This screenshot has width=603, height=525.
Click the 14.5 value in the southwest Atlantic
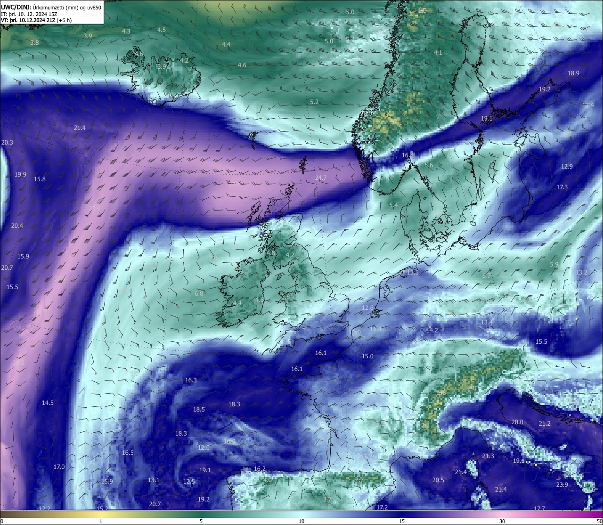(x=48, y=403)
